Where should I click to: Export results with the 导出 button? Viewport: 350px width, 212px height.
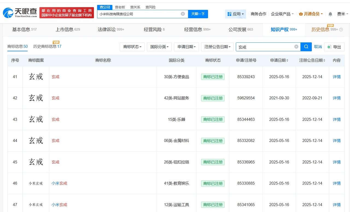(334, 47)
